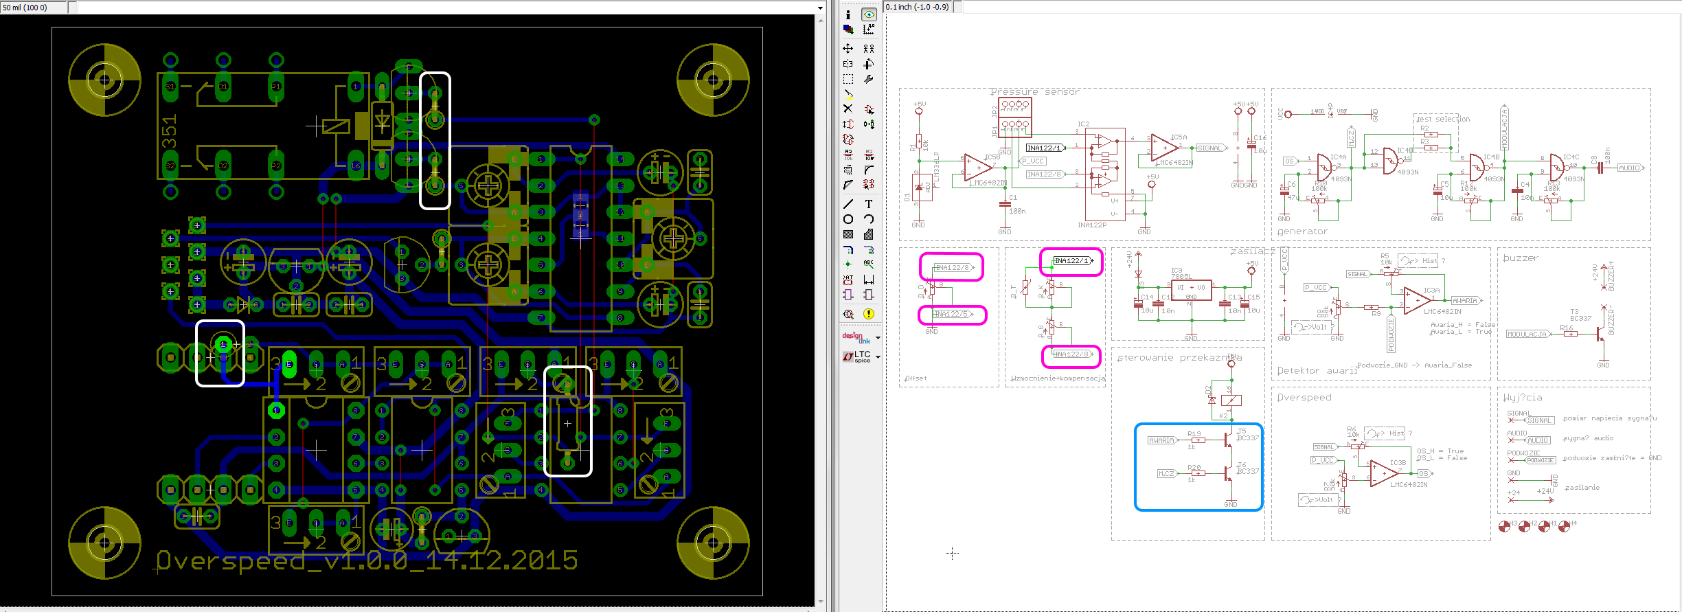Open the Display layers tool
Screen dimensions: 1682x612
(x=848, y=30)
